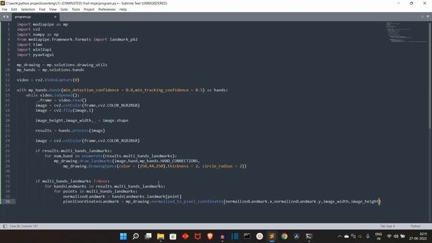Open the Selection menu

(x=28, y=9)
